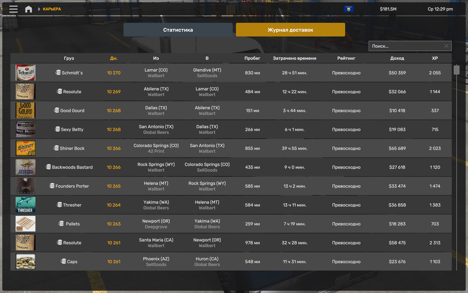Click Santa Maria (CA) origin cell
468x293 pixels.
click(x=156, y=240)
